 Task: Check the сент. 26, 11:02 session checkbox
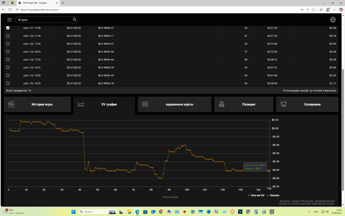coord(8,44)
